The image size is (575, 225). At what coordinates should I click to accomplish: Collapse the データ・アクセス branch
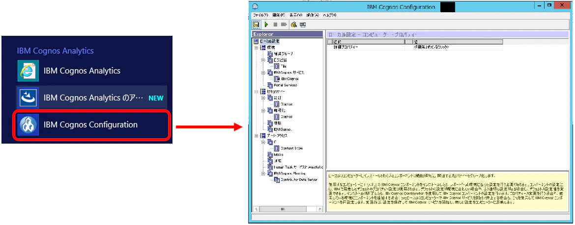(x=256, y=136)
